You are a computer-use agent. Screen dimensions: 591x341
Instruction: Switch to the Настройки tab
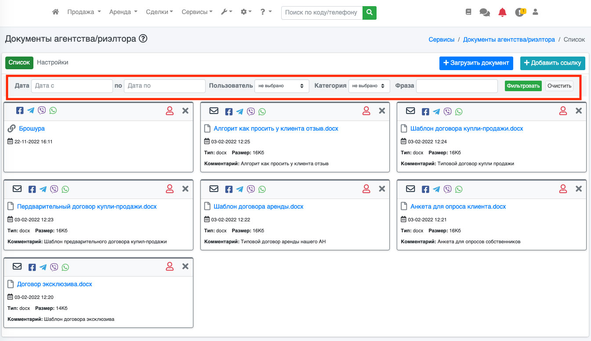point(52,63)
